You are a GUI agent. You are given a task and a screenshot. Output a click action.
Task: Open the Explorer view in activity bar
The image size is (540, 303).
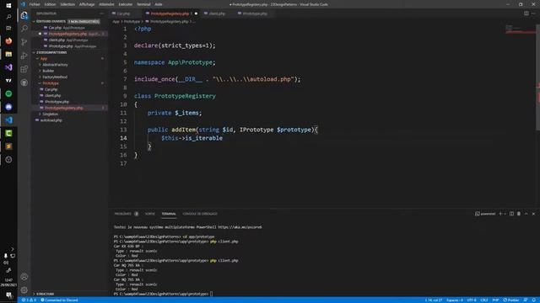(24, 15)
